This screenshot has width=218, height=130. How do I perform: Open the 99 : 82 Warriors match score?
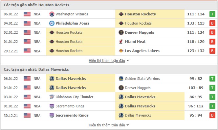(196, 79)
